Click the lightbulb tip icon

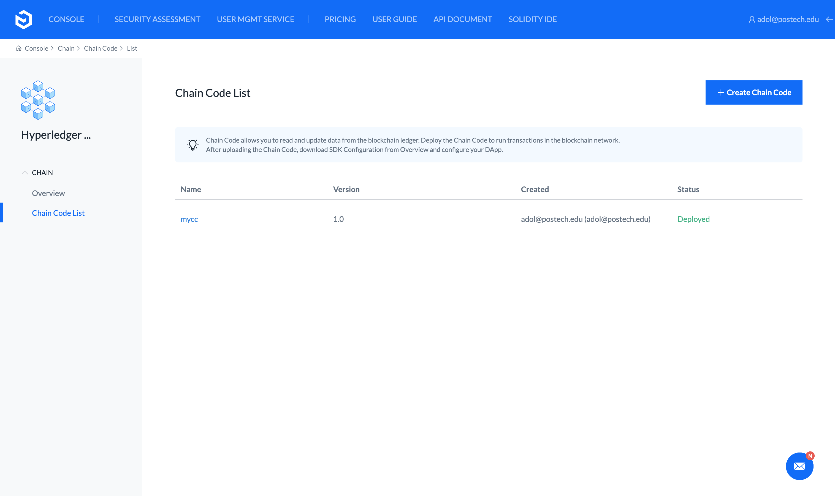tap(193, 145)
